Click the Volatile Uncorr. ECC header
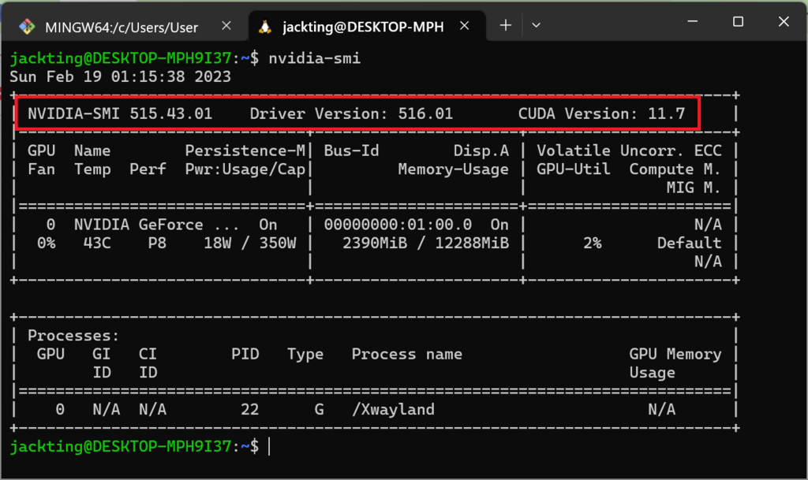The width and height of the screenshot is (808, 480). tap(629, 151)
